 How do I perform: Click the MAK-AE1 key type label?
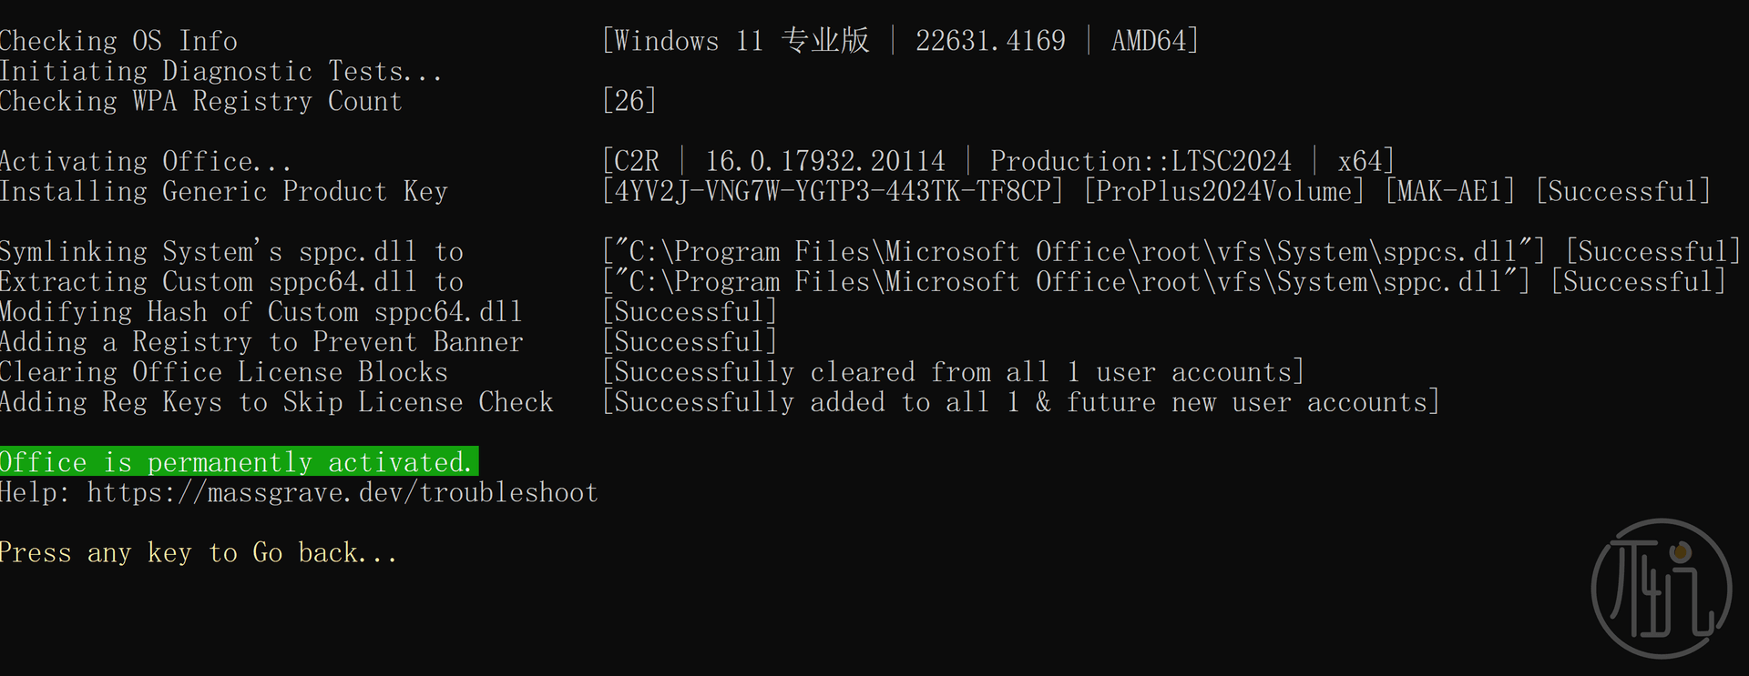click(x=1449, y=192)
